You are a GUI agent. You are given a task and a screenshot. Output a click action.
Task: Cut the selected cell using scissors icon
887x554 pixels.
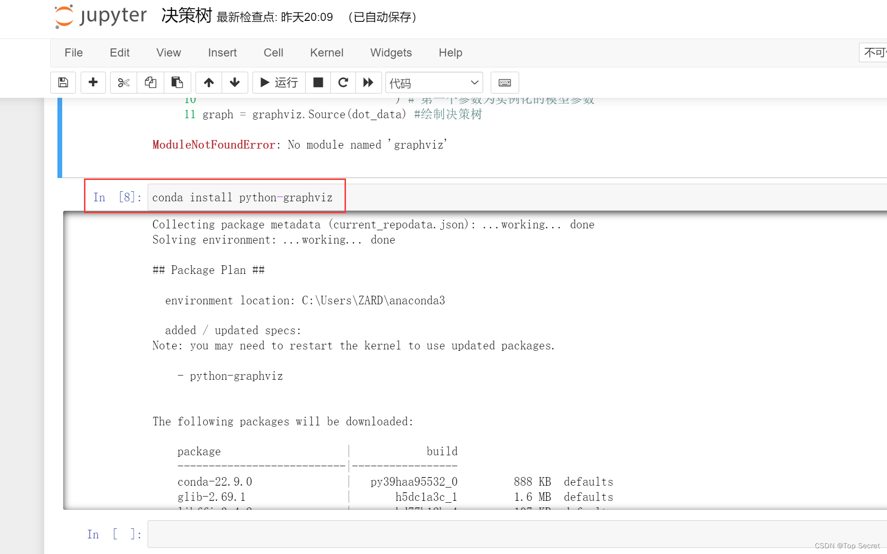pyautogui.click(x=123, y=82)
